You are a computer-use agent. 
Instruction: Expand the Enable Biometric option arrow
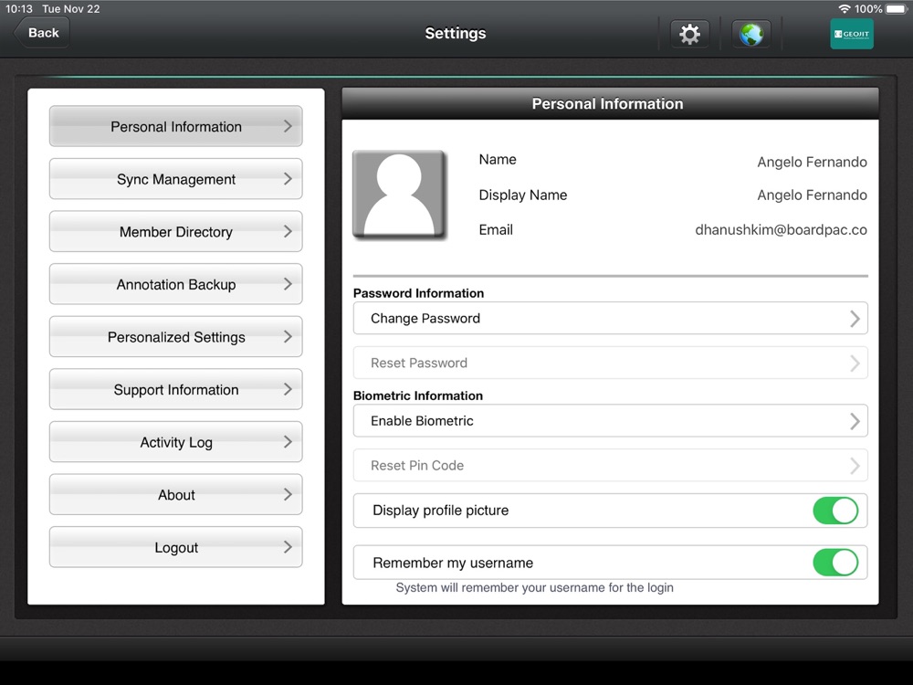(x=855, y=421)
